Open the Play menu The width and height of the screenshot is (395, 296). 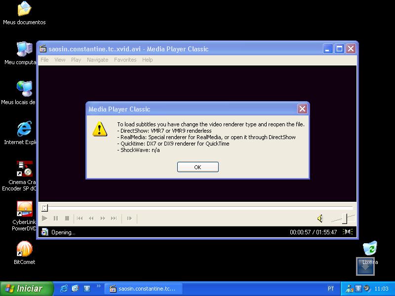[76, 60]
